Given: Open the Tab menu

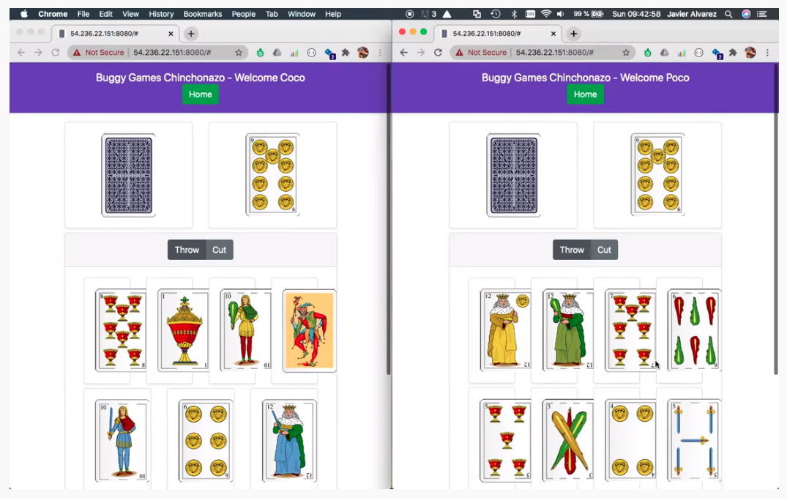Looking at the screenshot, I should (272, 14).
